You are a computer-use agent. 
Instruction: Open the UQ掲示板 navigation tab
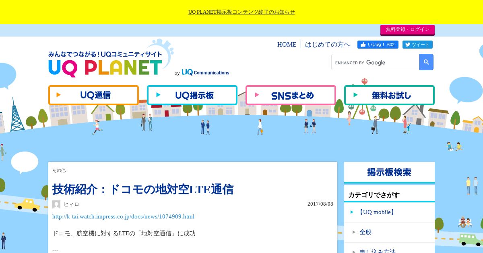[x=192, y=95]
